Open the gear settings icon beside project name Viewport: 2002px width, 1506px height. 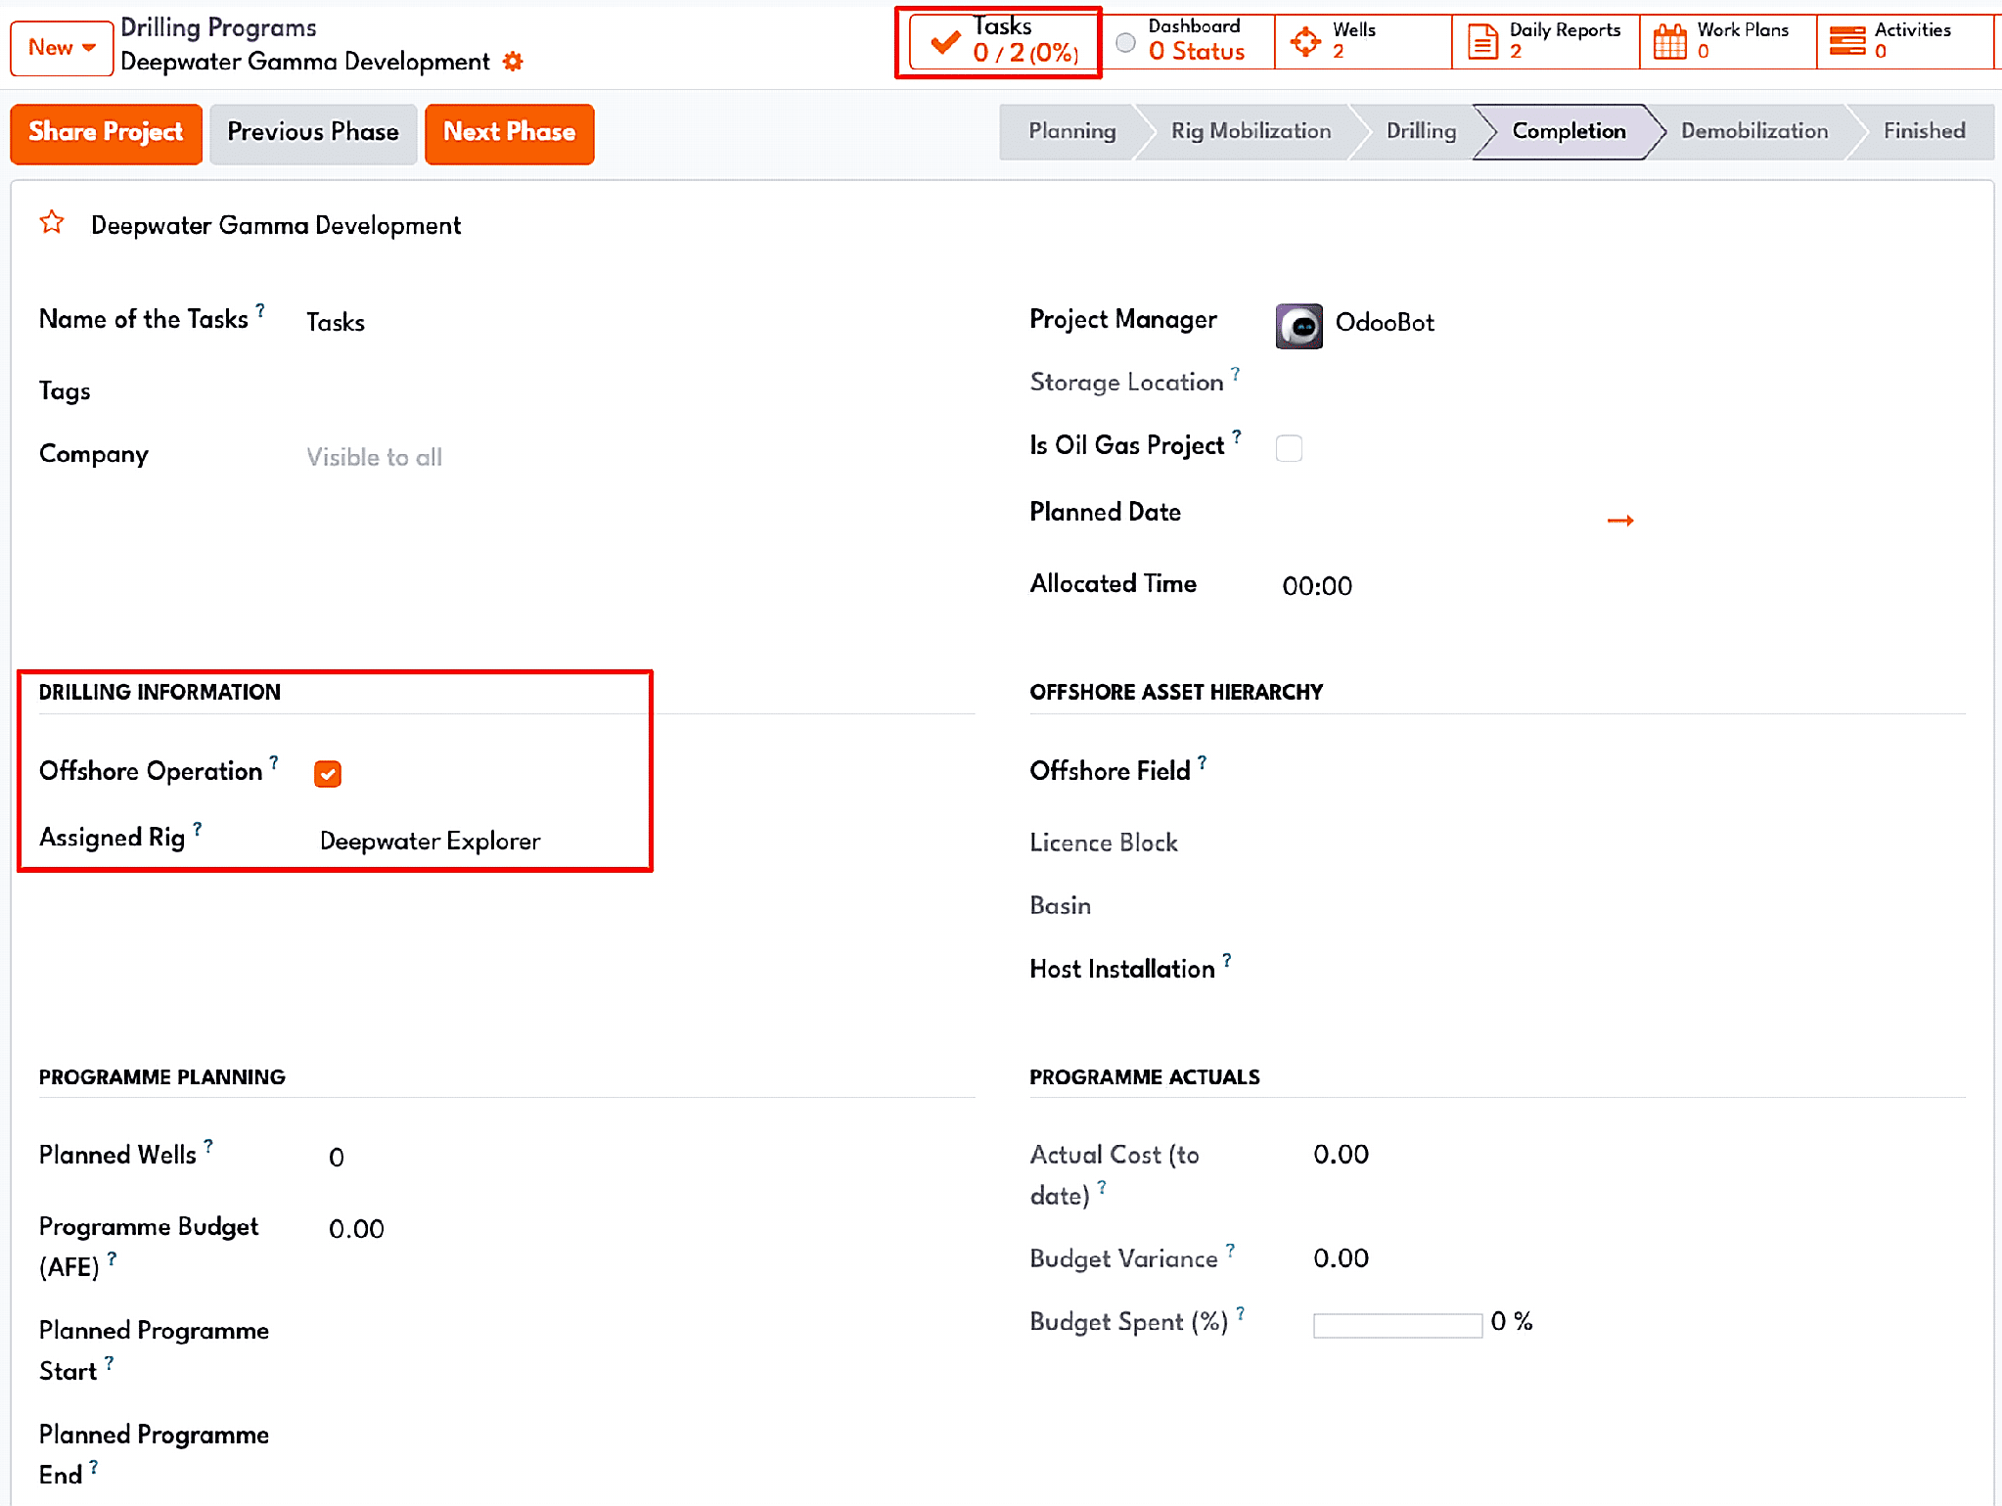[513, 62]
